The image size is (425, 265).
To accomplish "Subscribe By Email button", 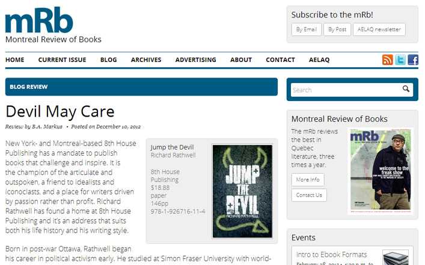I will [x=307, y=29].
